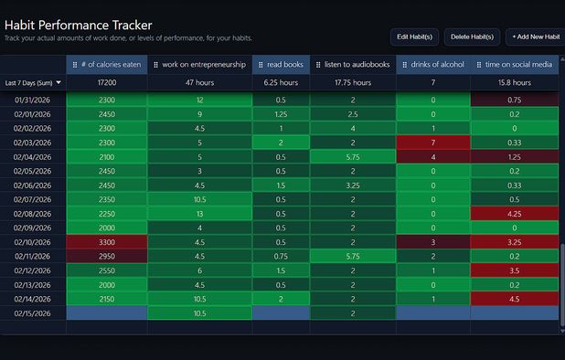
Task: Click the date label 02/09/2026
Action: [x=32, y=228]
